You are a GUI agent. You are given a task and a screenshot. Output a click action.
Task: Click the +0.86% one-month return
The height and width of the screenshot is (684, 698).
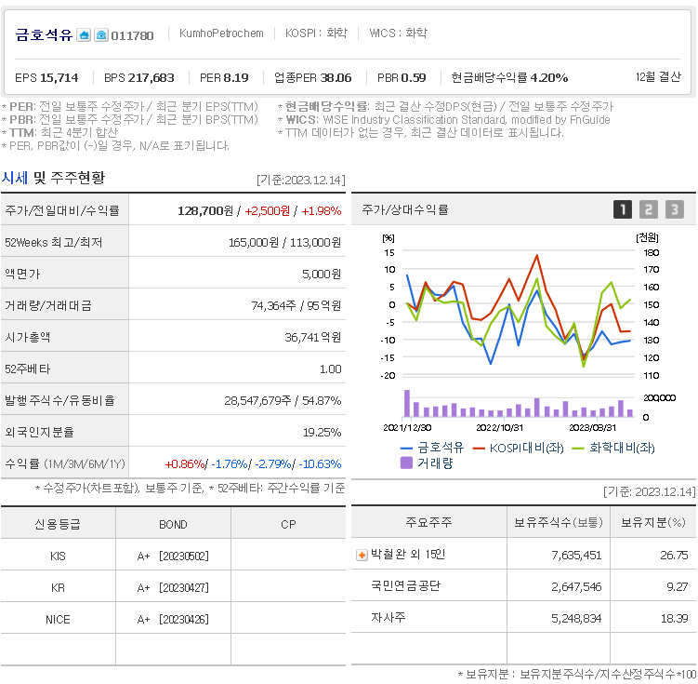(185, 464)
